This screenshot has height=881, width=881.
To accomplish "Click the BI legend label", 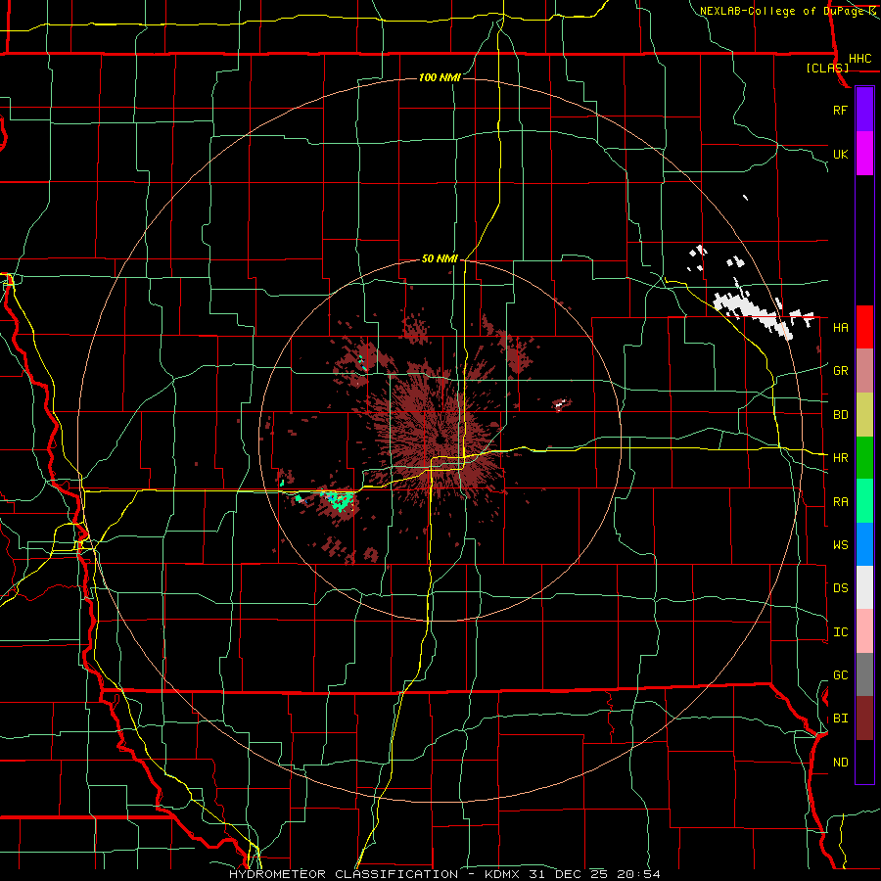I will pos(840,719).
